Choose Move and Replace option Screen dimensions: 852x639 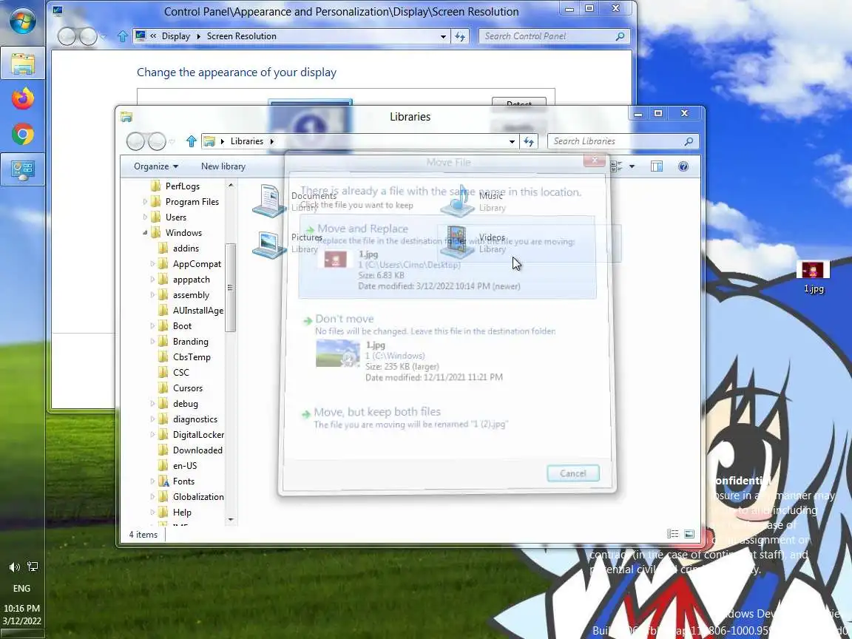point(447,257)
